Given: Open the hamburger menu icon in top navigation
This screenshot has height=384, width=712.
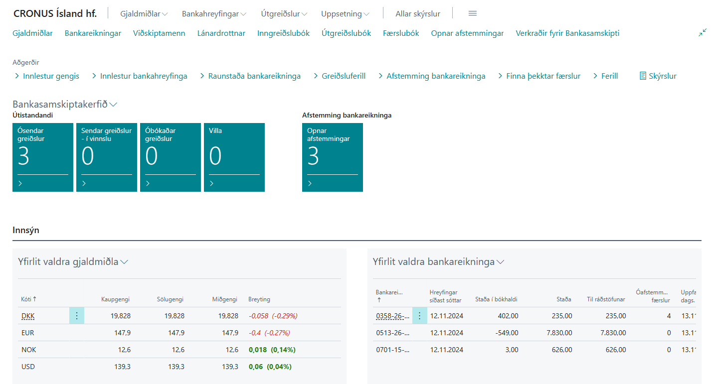Looking at the screenshot, I should click(473, 13).
